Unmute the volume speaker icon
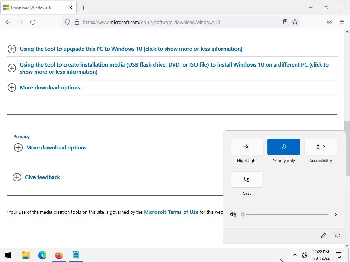The image size is (350, 262). pyautogui.click(x=233, y=214)
